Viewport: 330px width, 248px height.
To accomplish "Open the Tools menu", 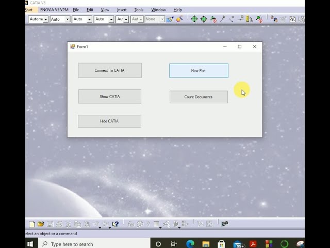I will (139, 10).
